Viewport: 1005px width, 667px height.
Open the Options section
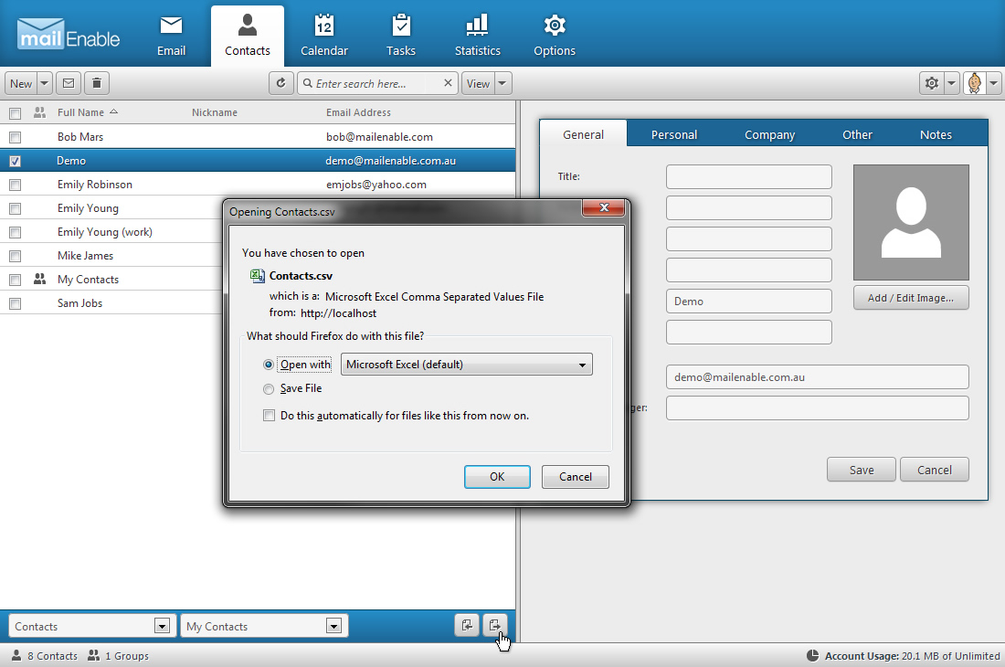(555, 36)
